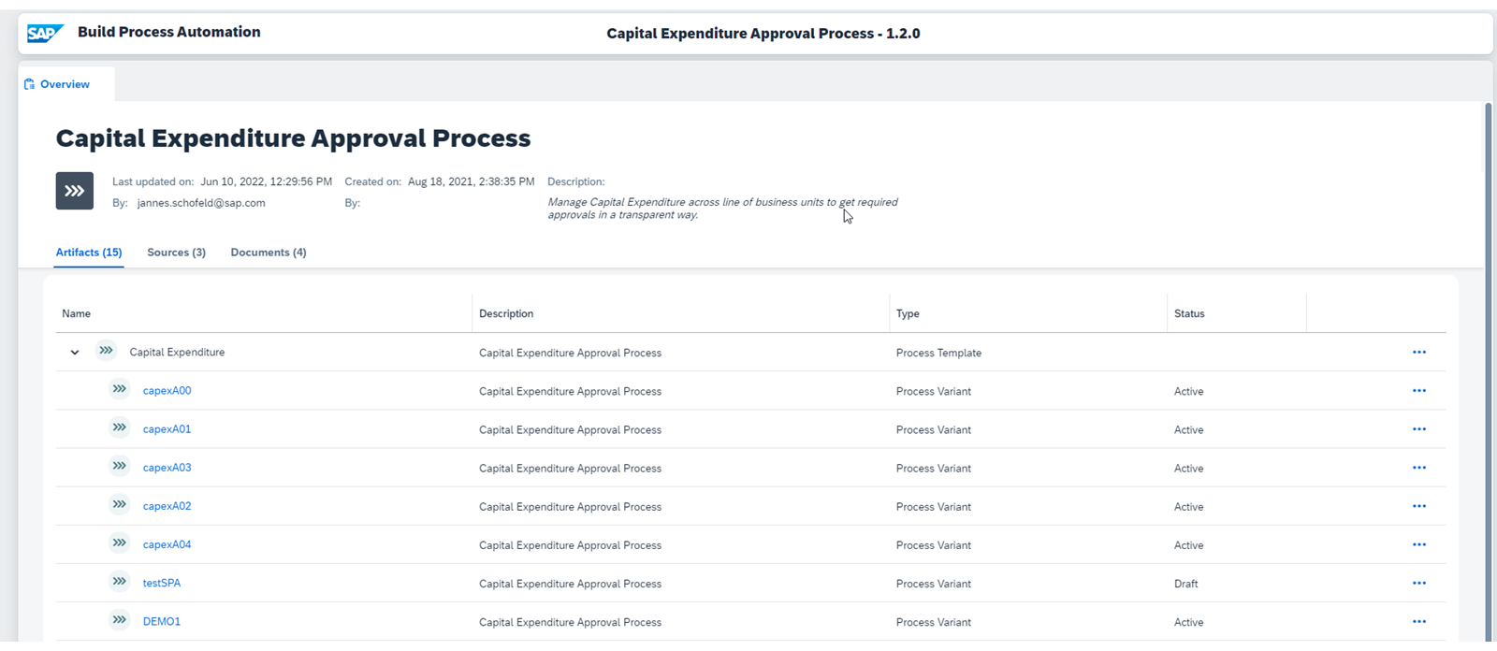Screen dimensions: 1497x651
Task: Click the Build Process Automation title
Action: pyautogui.click(x=169, y=32)
